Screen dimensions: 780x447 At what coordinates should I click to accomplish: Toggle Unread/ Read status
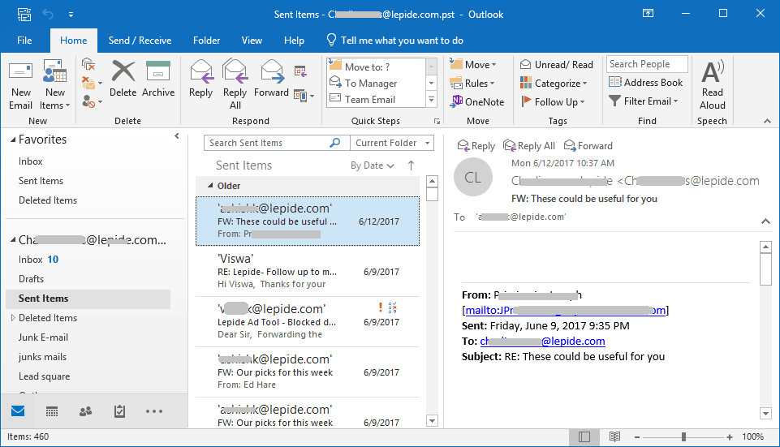click(x=557, y=65)
